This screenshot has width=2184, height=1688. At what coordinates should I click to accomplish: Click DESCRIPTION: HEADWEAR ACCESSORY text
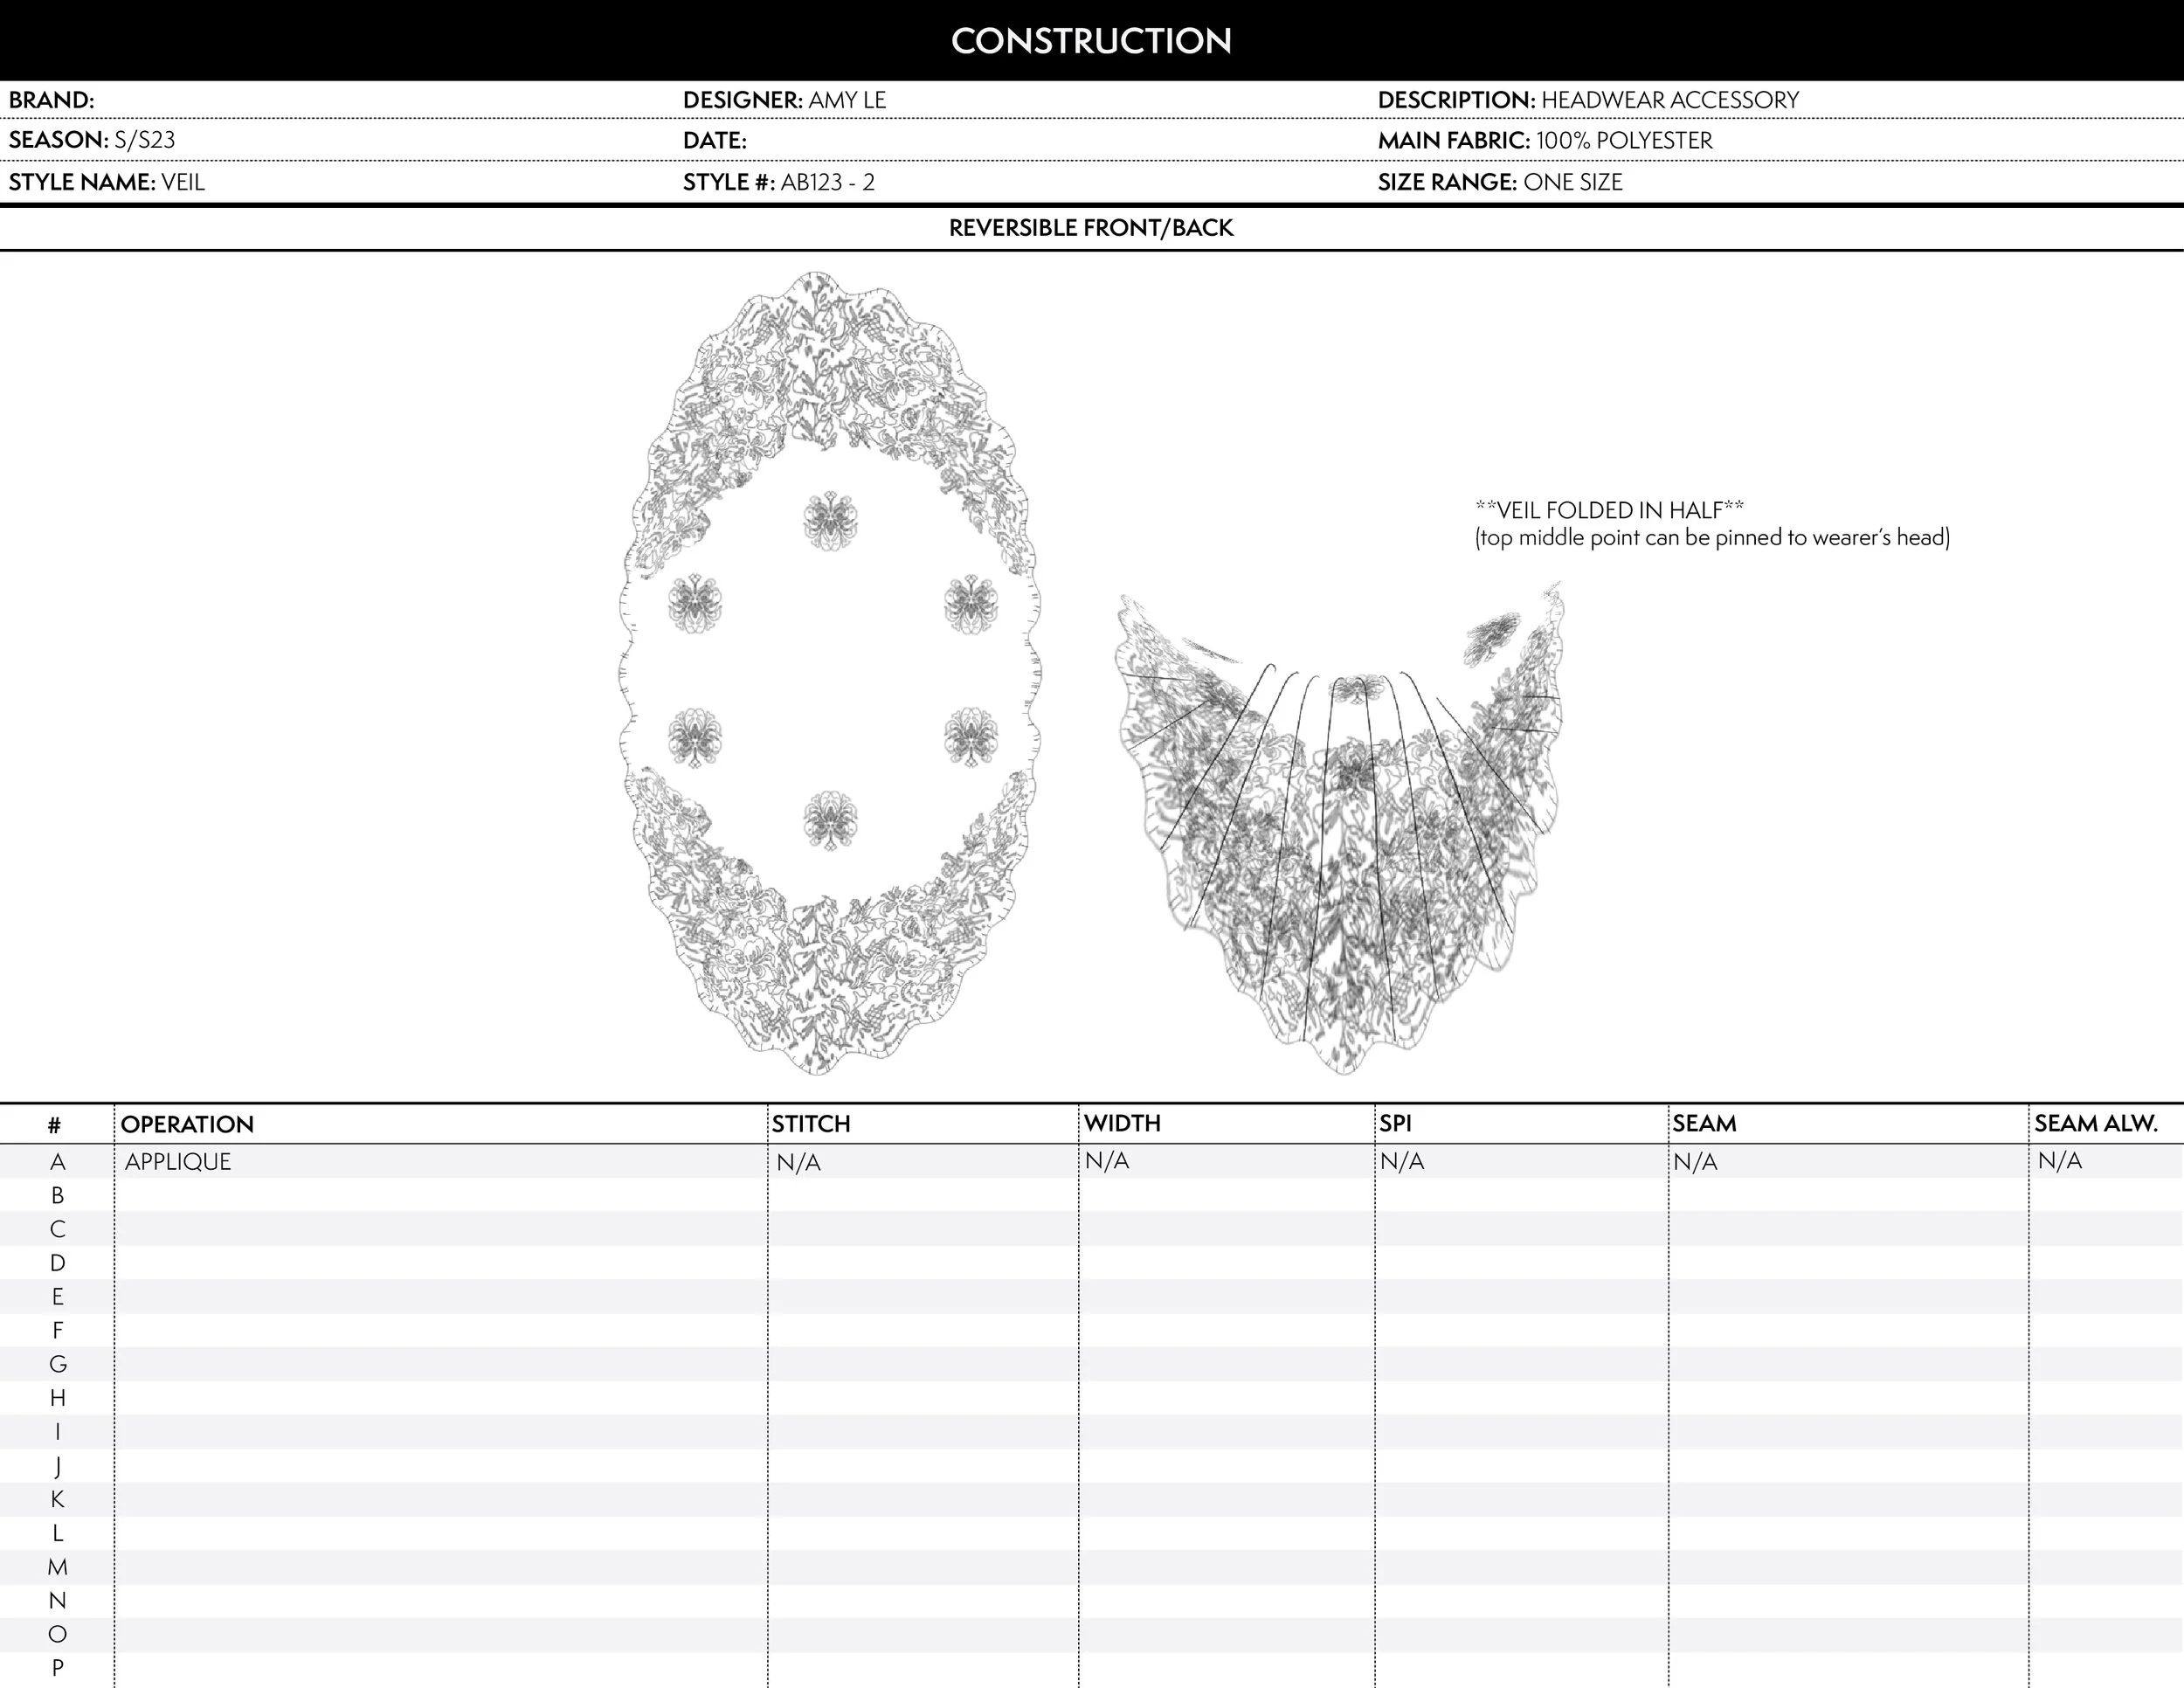(x=1588, y=100)
